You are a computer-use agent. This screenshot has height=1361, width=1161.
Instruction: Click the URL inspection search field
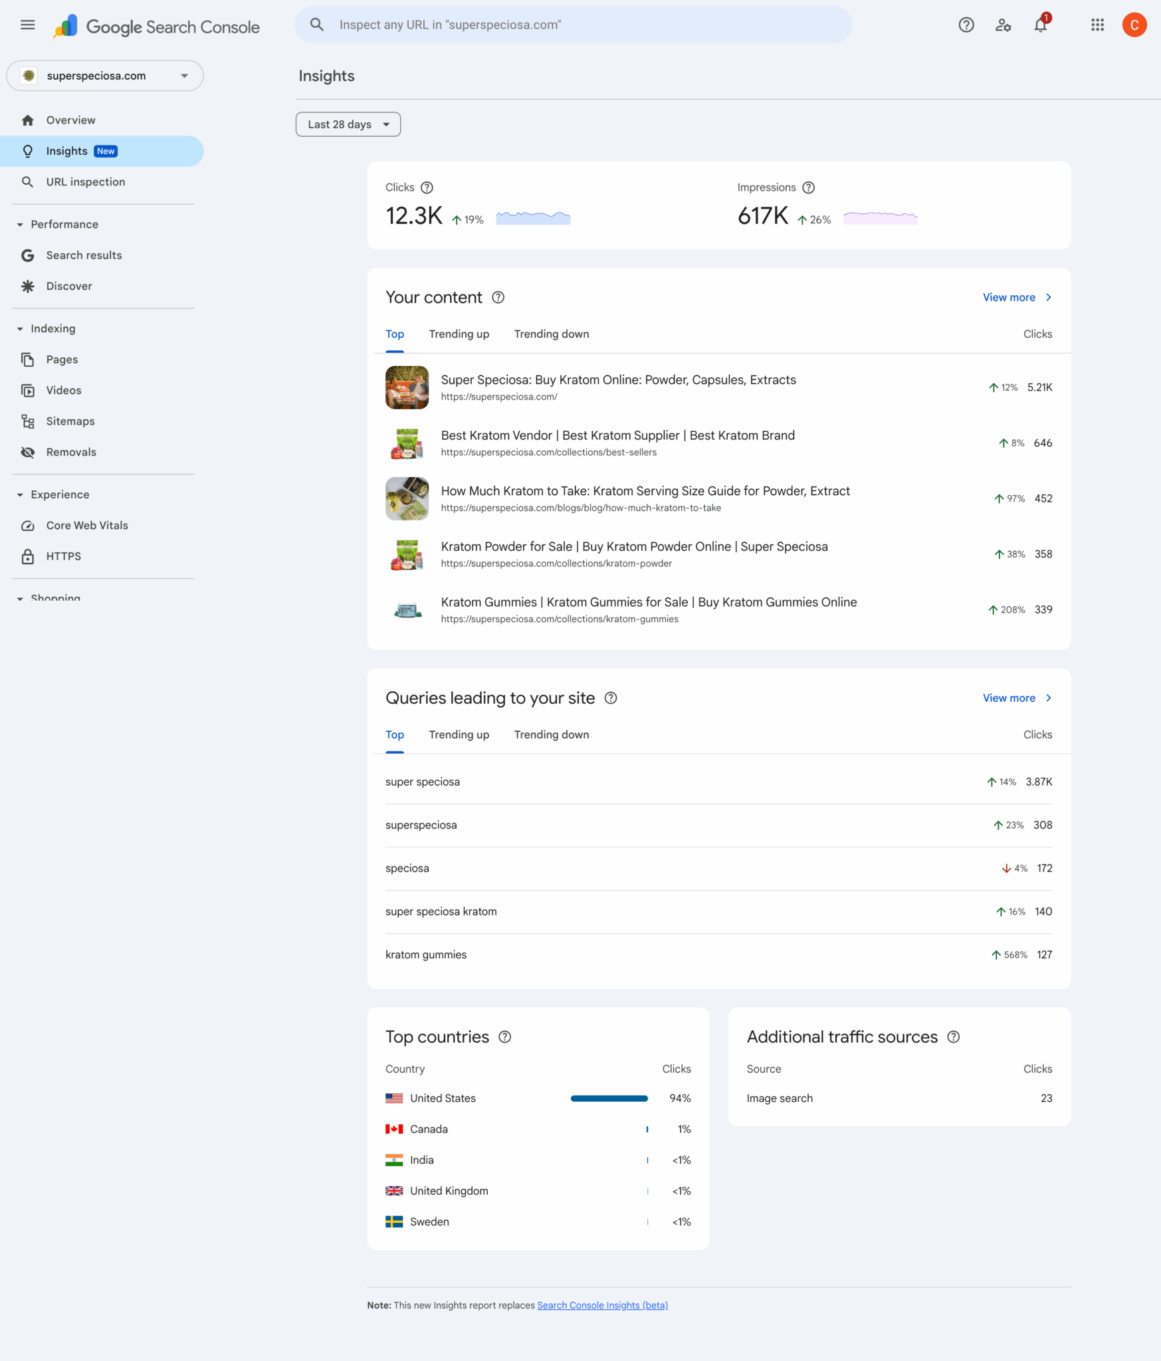[573, 25]
